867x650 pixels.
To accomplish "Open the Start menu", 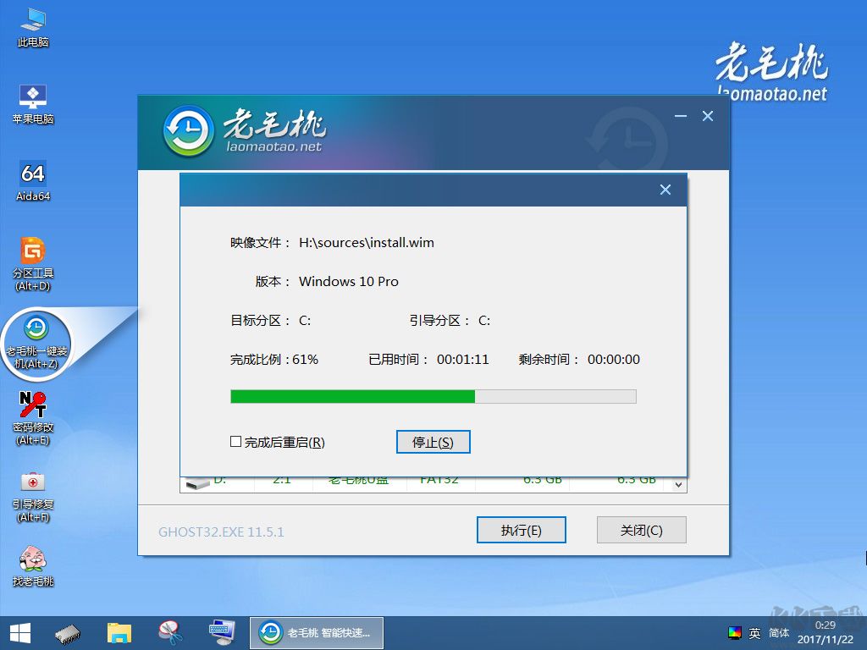I will (x=18, y=632).
